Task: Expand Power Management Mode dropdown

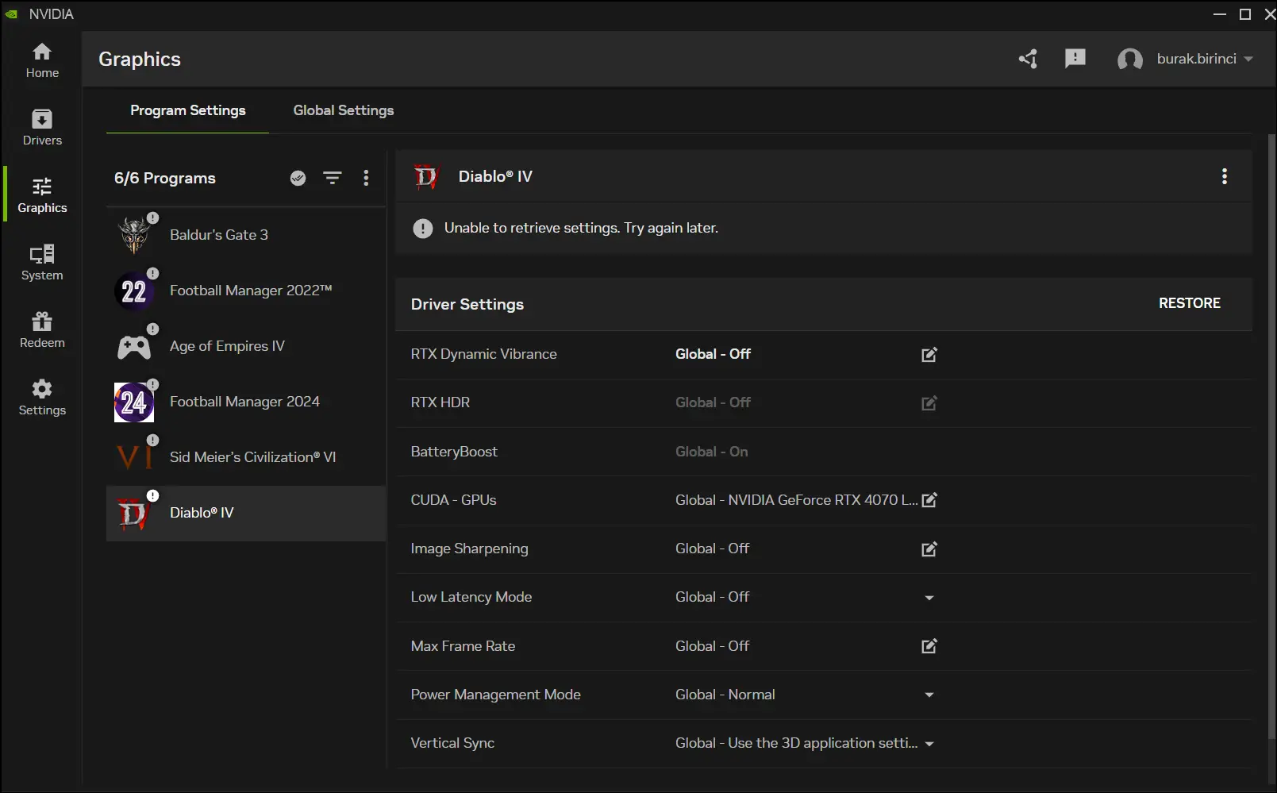Action: point(929,695)
